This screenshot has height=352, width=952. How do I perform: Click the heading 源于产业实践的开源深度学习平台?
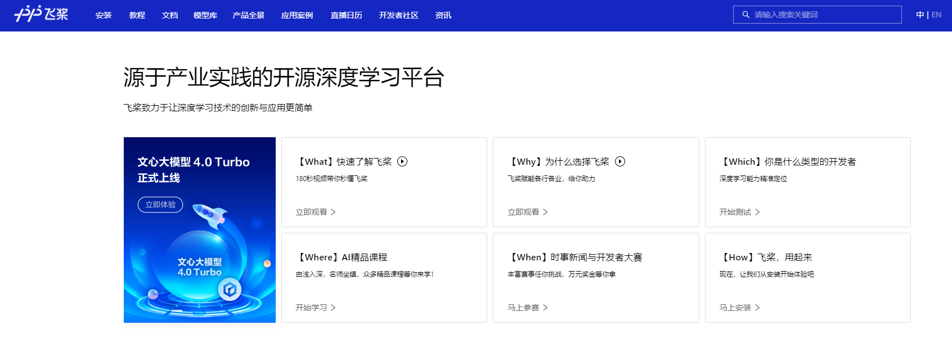click(284, 78)
